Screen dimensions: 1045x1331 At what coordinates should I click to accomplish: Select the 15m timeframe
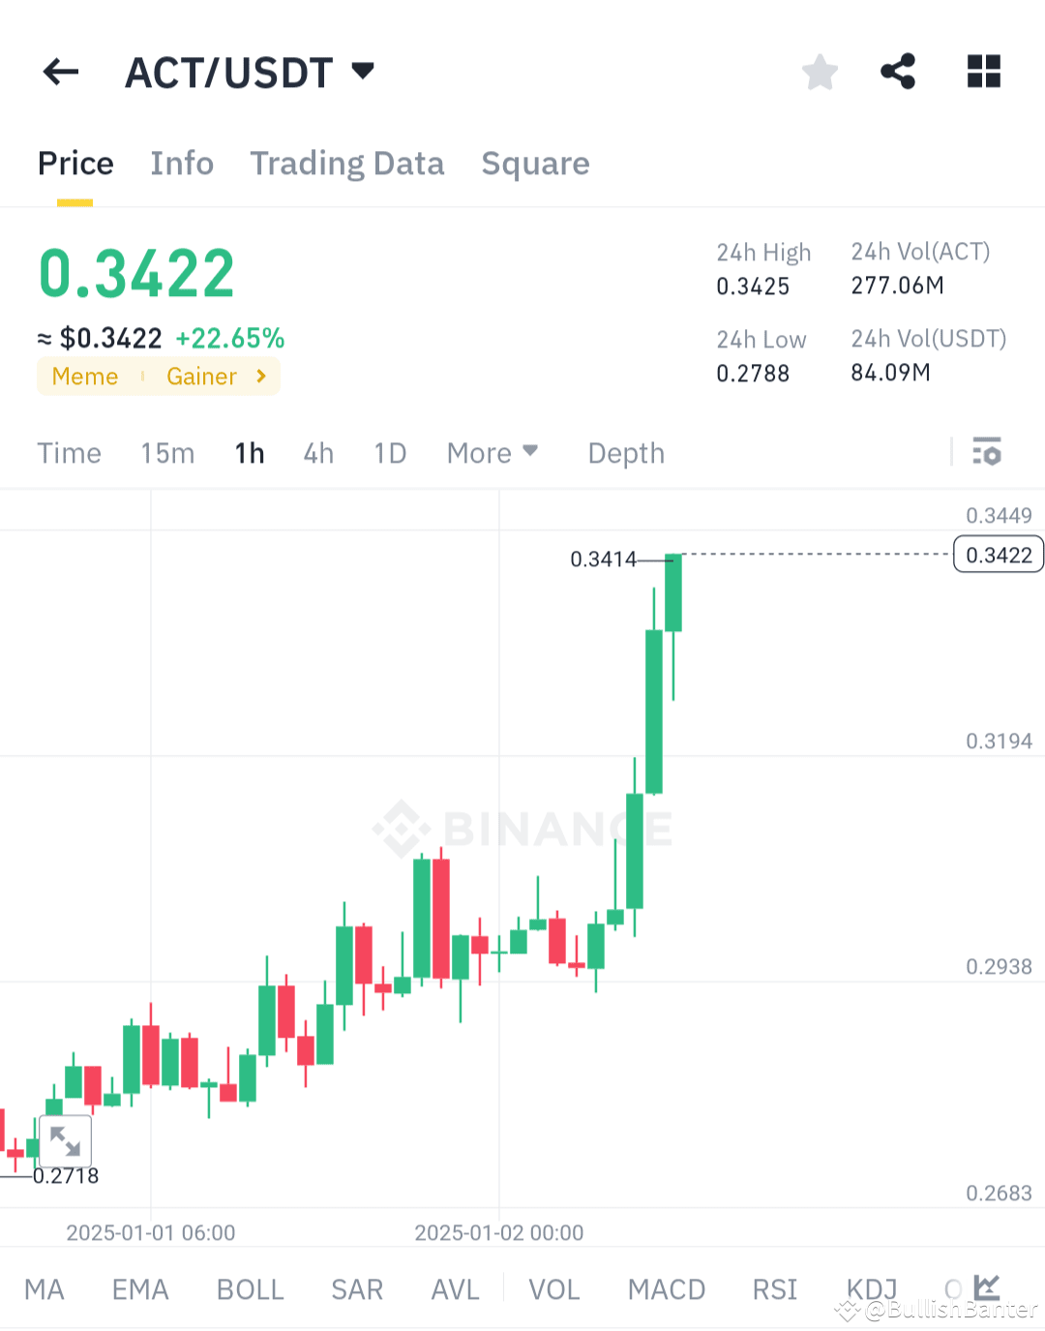coord(166,452)
